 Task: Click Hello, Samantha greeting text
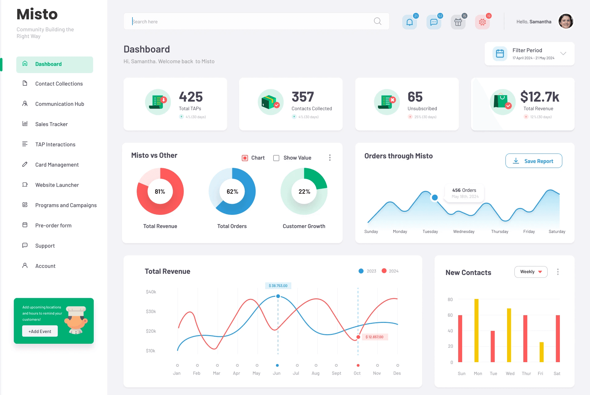coord(534,22)
